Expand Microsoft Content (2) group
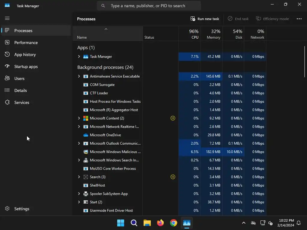Viewport: 307px width, 230px height. (79, 118)
